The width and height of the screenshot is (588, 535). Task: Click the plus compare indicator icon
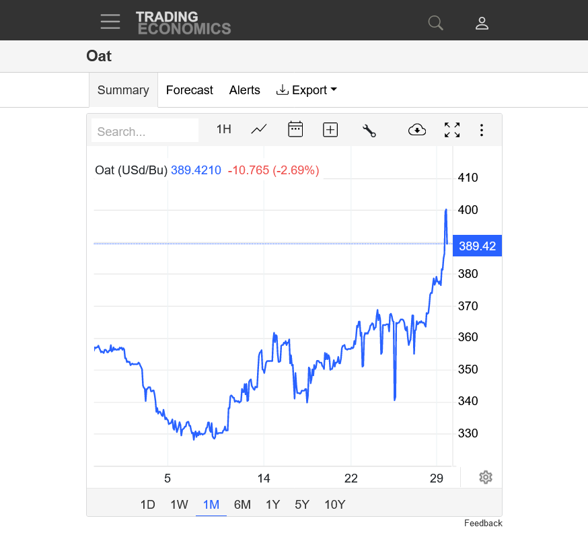tap(330, 130)
